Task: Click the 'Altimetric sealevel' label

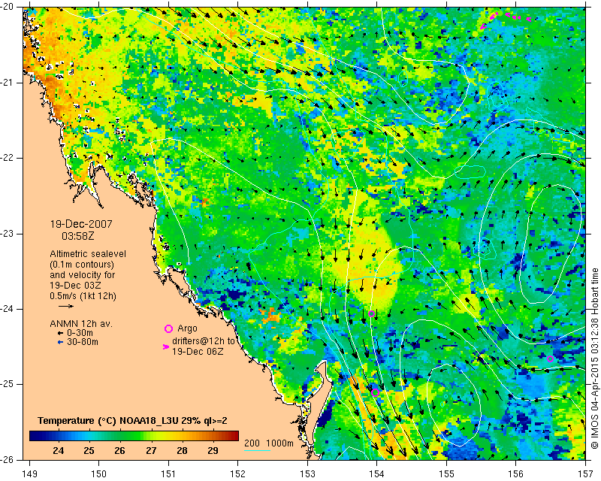Action: 88,254
